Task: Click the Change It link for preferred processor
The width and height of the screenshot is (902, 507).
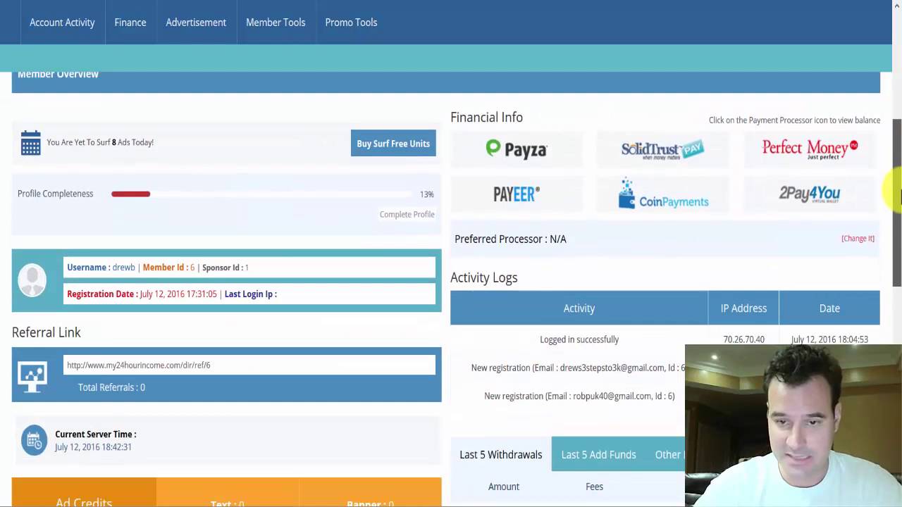Action: tap(858, 239)
